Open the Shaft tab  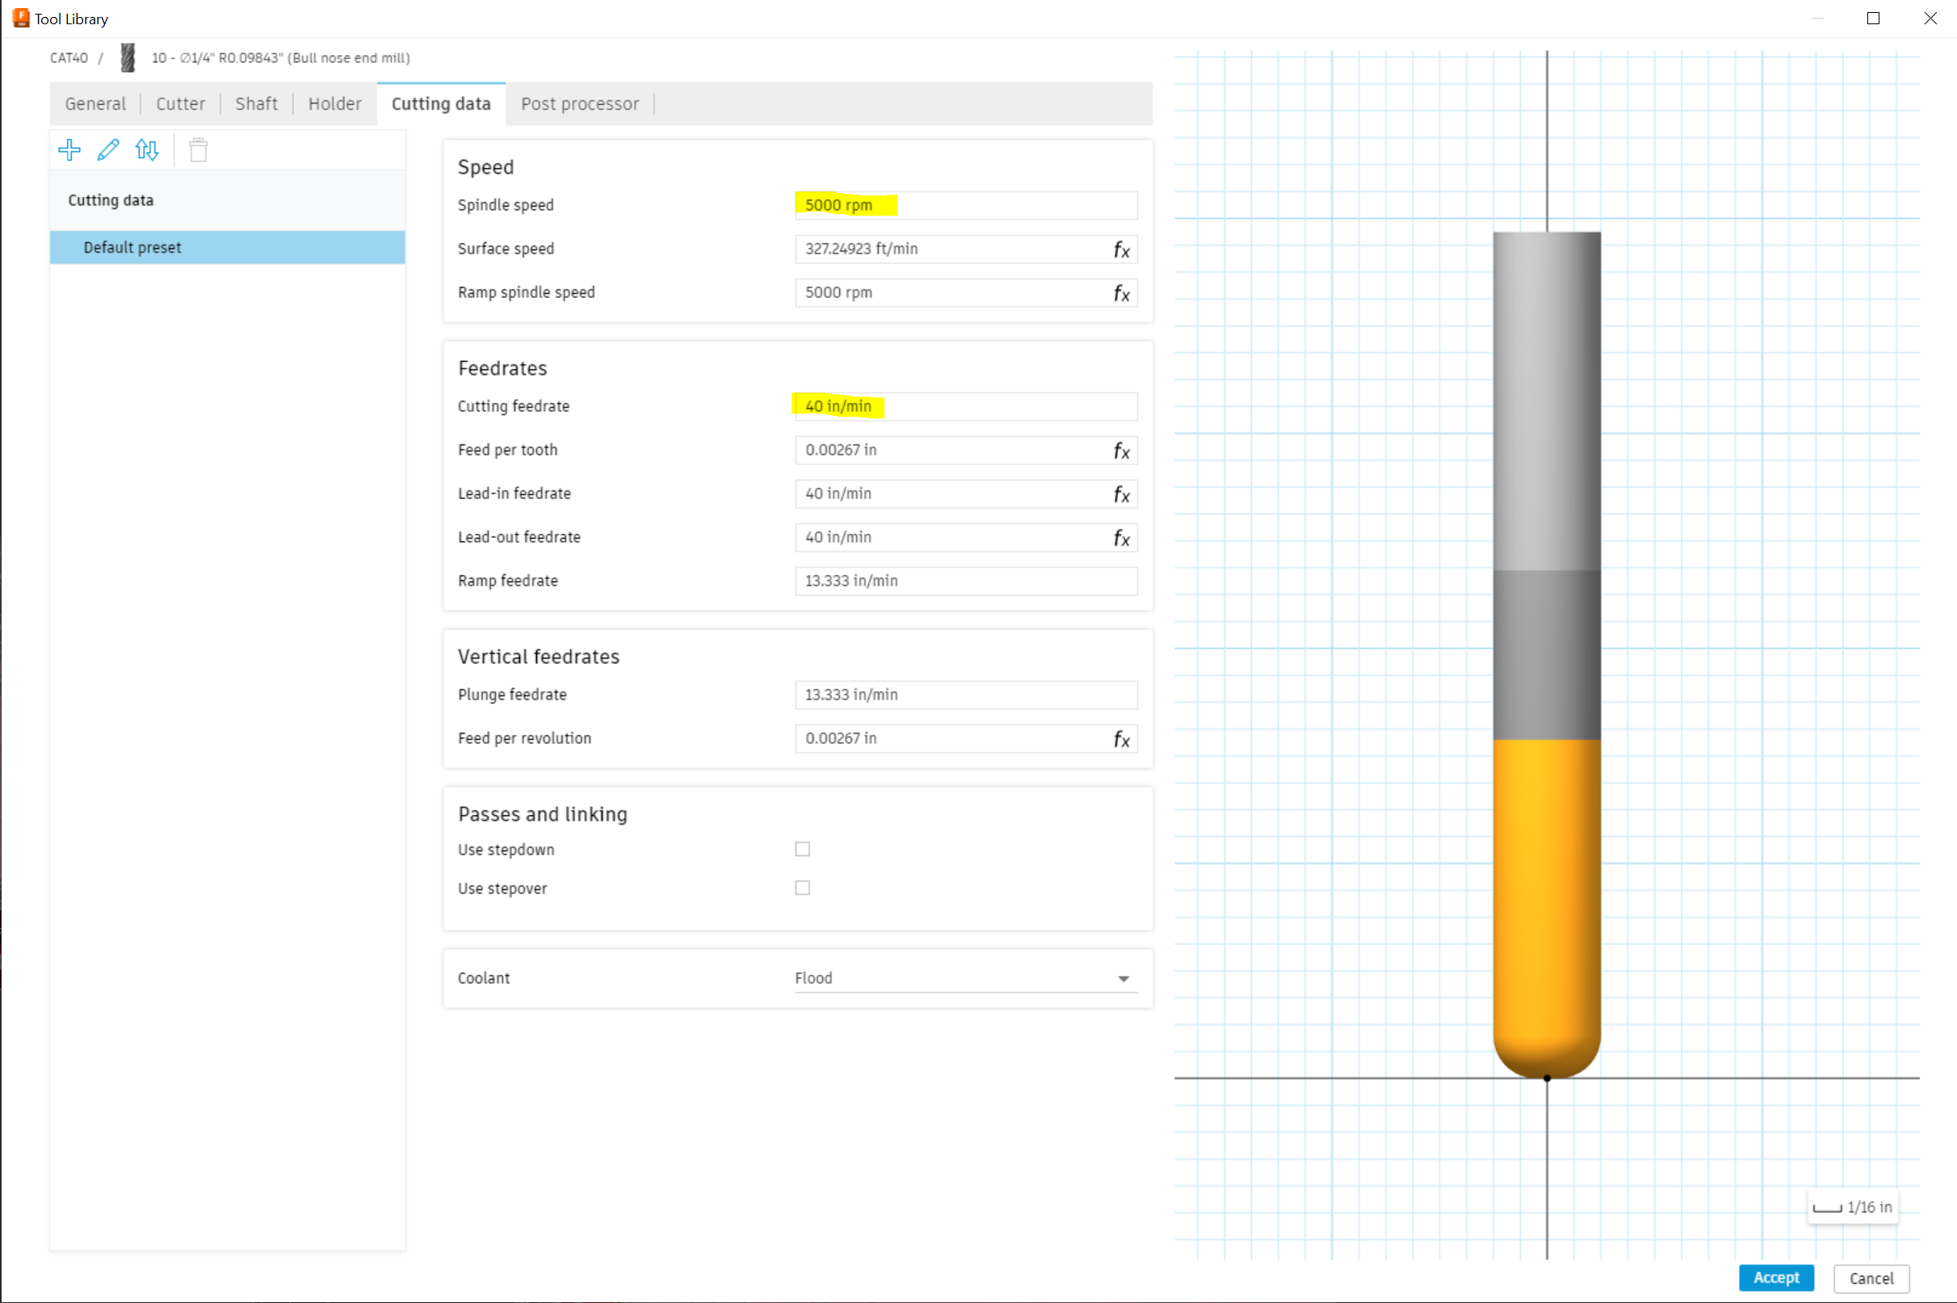tap(257, 104)
